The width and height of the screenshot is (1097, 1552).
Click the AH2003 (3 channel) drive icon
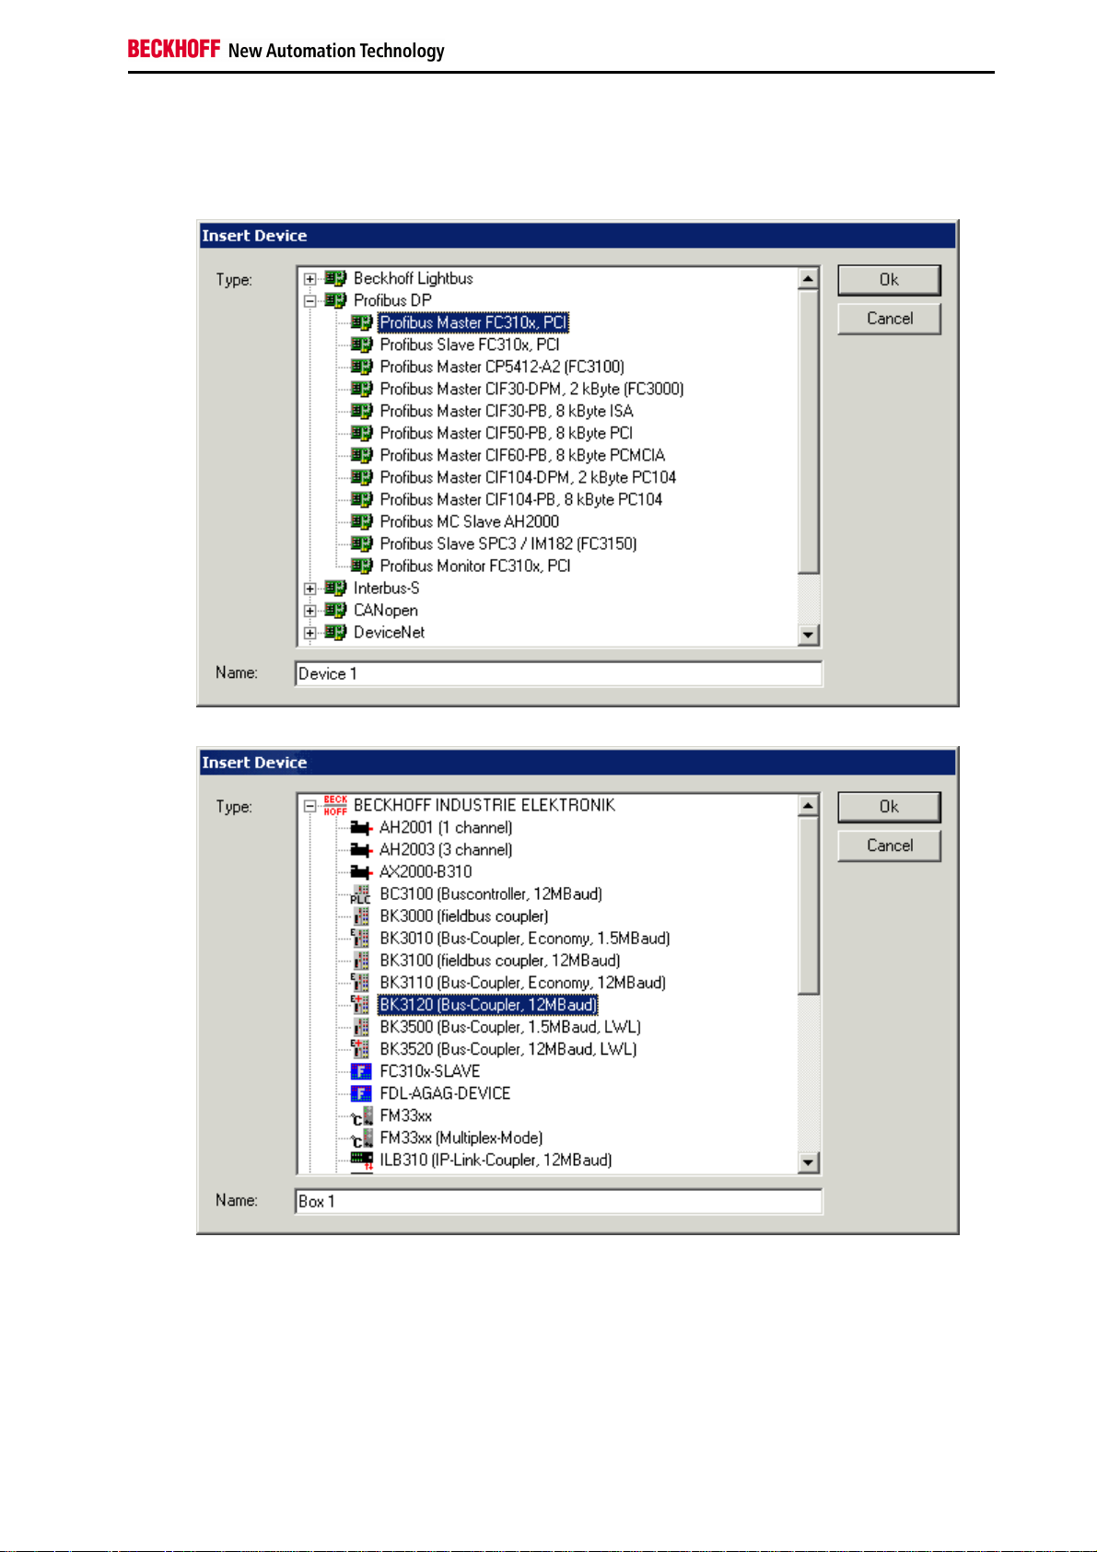tap(361, 850)
